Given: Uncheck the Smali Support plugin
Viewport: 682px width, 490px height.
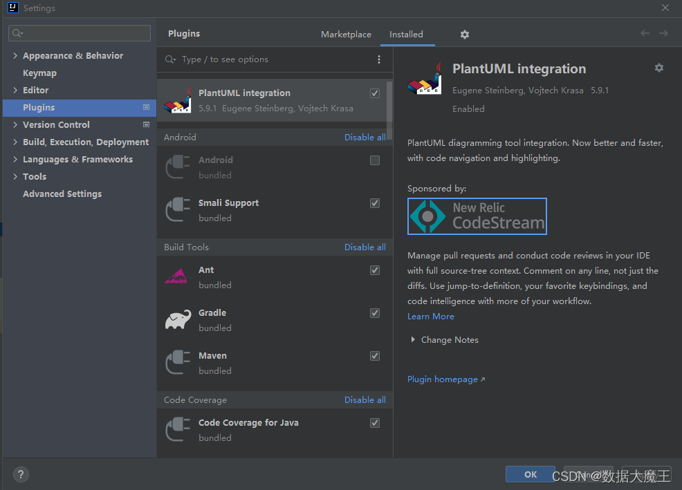Looking at the screenshot, I should click(x=375, y=203).
